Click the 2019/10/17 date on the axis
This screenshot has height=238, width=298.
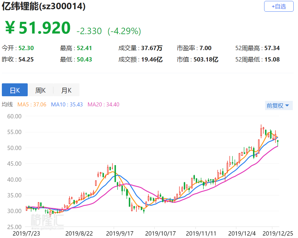[160, 233]
